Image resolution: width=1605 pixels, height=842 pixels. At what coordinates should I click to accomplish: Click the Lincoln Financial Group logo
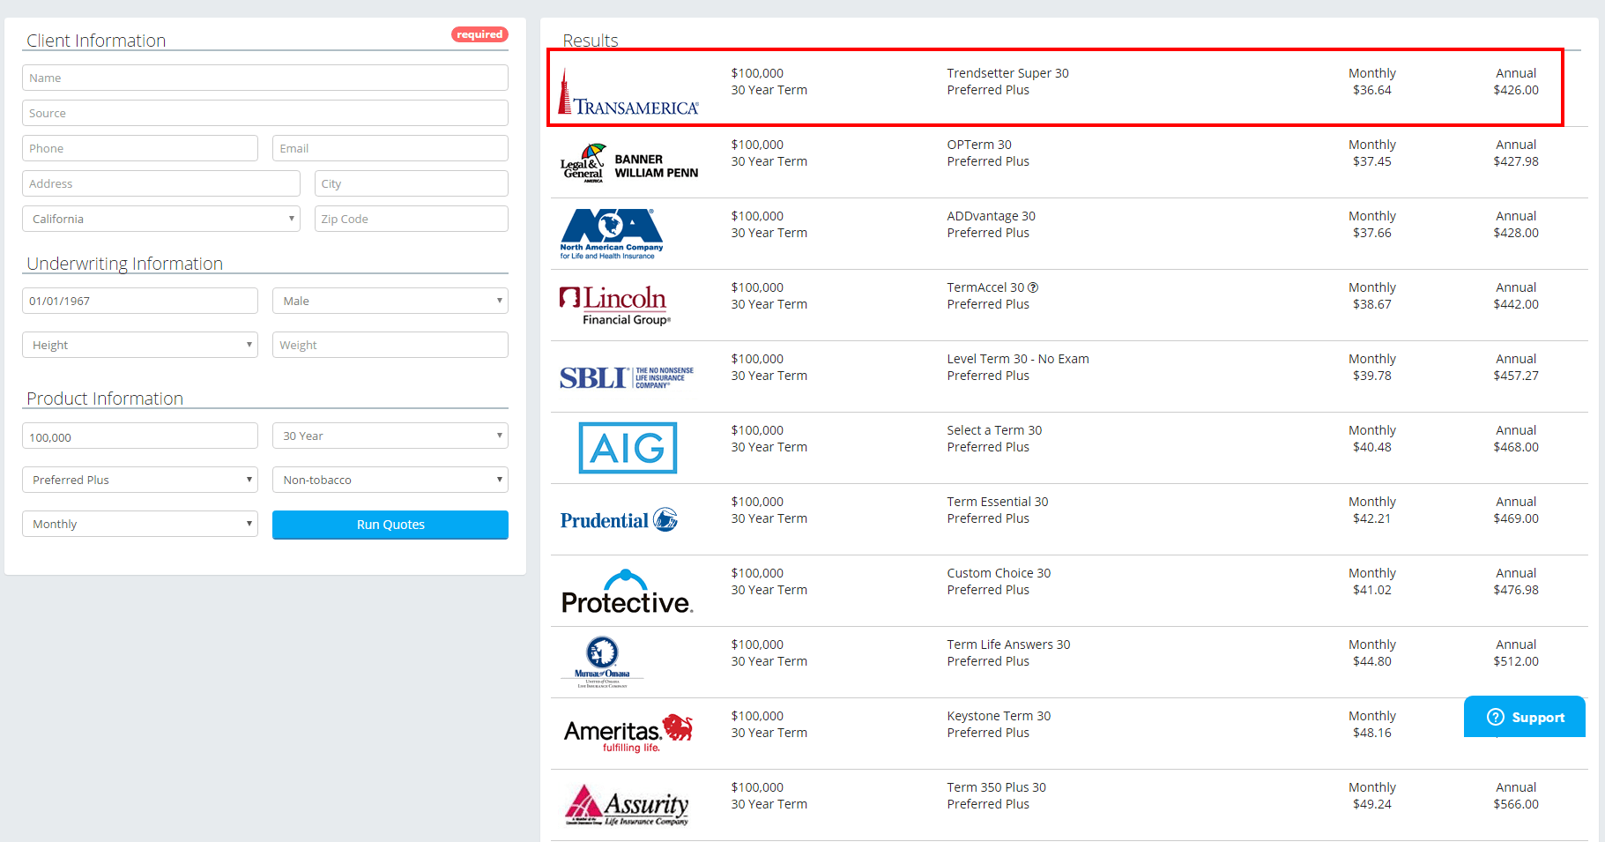coord(615,305)
